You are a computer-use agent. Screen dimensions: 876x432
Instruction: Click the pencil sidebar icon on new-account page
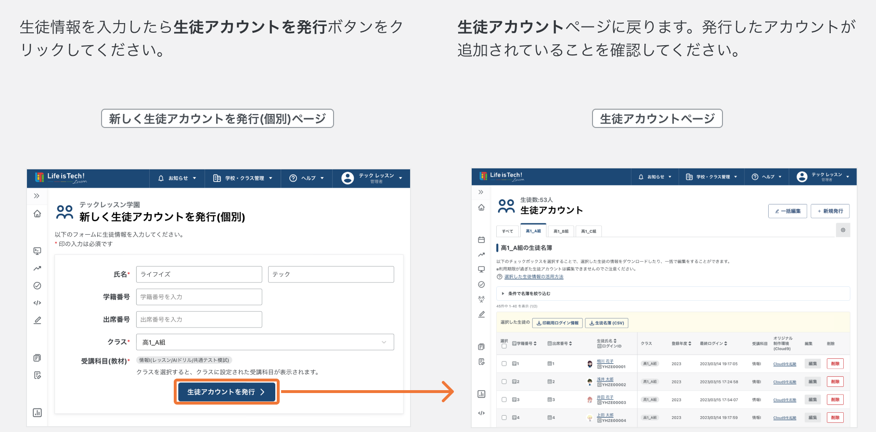tap(37, 320)
